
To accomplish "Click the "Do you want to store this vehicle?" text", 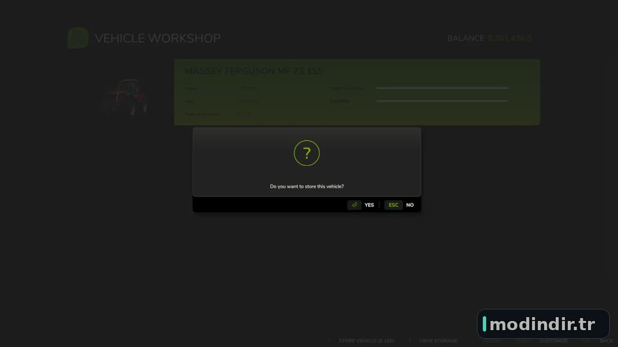I will (x=307, y=186).
